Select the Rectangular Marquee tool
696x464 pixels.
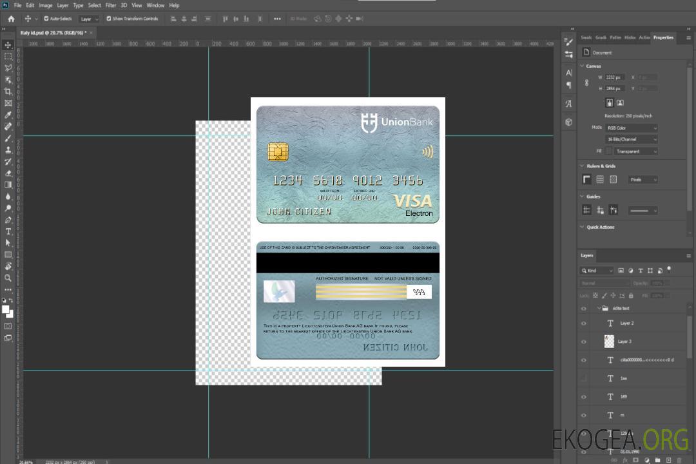click(8, 57)
